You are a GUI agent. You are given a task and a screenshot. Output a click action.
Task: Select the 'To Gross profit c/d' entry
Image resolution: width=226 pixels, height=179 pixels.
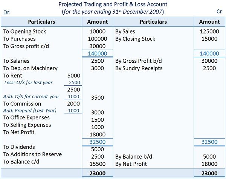pyautogui.click(x=26, y=46)
